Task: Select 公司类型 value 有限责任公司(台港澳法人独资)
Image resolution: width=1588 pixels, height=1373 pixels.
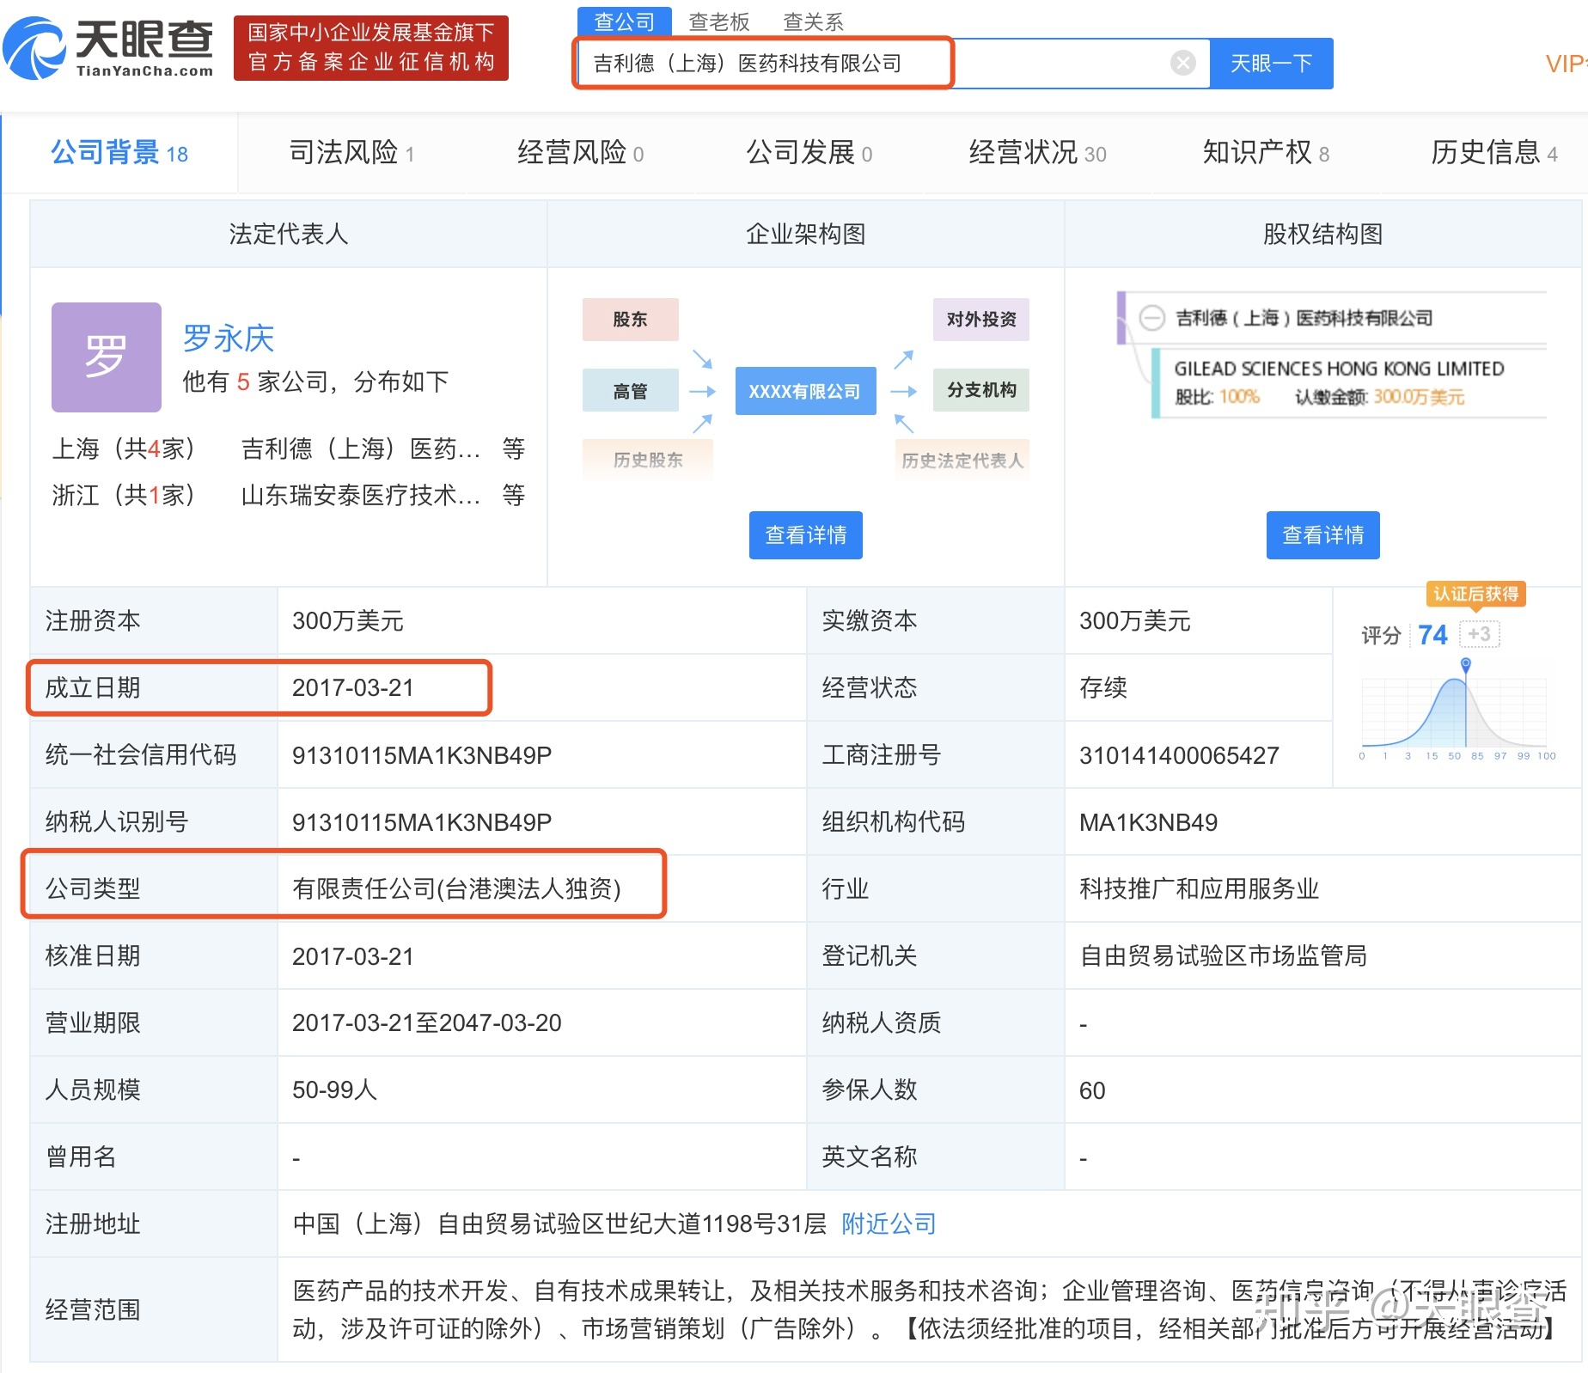Action: pyautogui.click(x=457, y=888)
